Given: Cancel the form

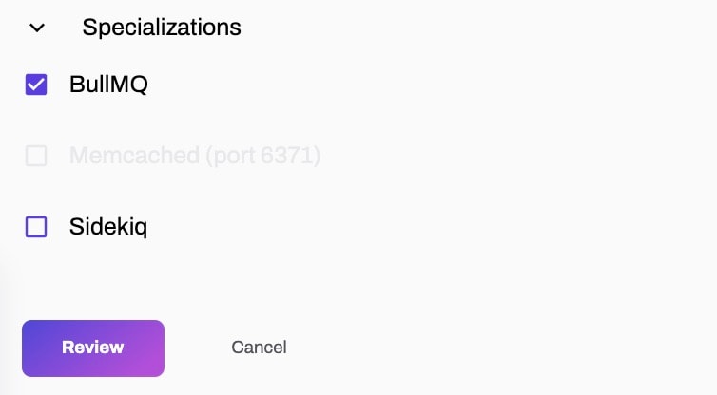Looking at the screenshot, I should pyautogui.click(x=259, y=348).
